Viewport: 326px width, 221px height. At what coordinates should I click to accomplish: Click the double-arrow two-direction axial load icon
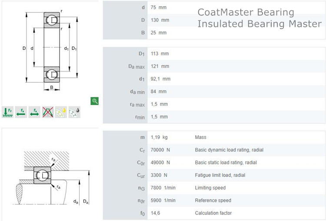(34, 112)
